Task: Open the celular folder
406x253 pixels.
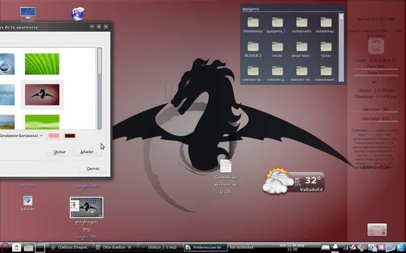Action: 277,49
